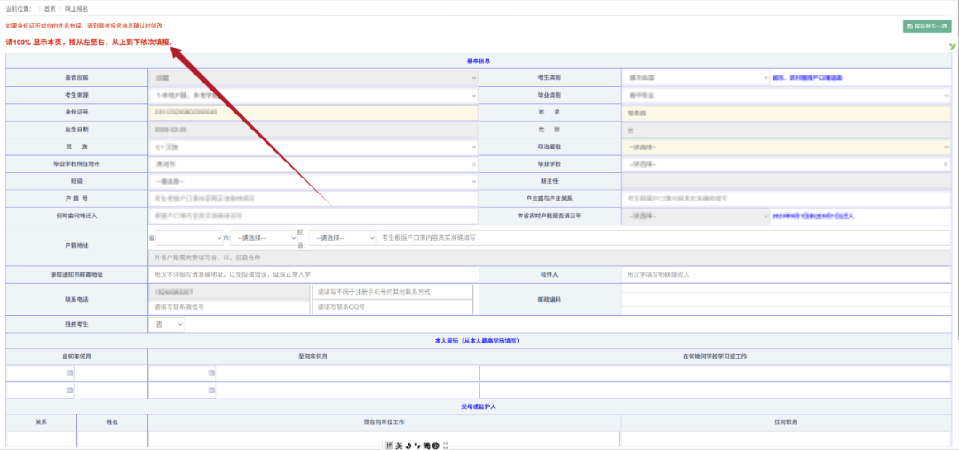Open the 民族 selection dropdown
The width and height of the screenshot is (959, 450).
coord(313,146)
